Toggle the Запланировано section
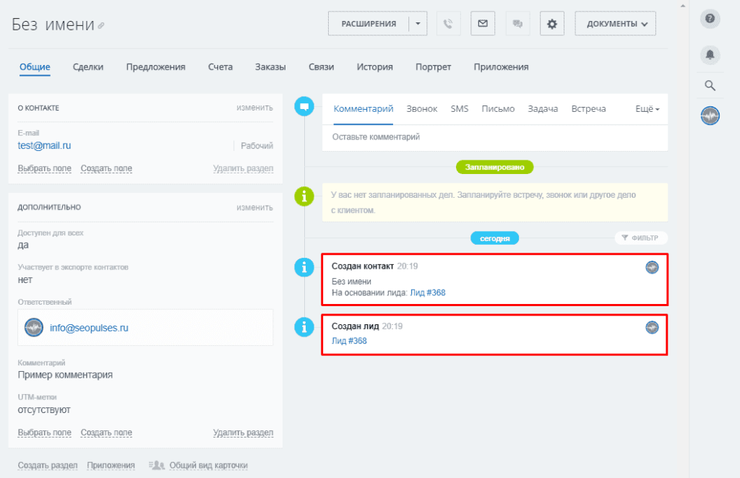 494,167
